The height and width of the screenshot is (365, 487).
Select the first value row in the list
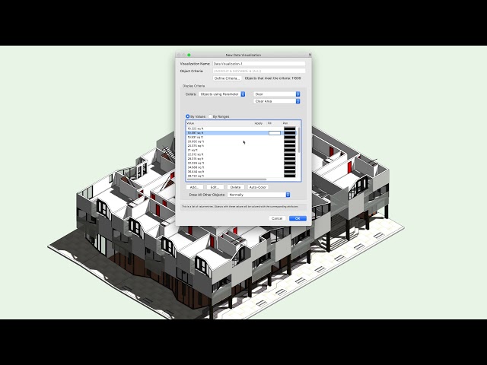tap(242, 129)
